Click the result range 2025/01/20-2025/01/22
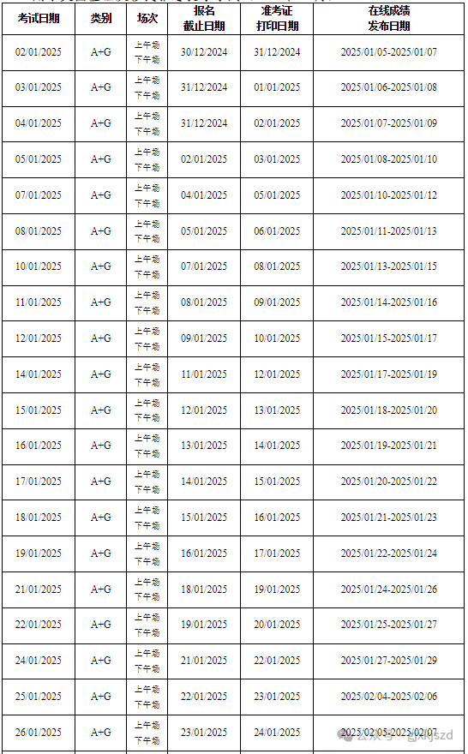Screen dimensions: 468x754 pyautogui.click(x=388, y=482)
